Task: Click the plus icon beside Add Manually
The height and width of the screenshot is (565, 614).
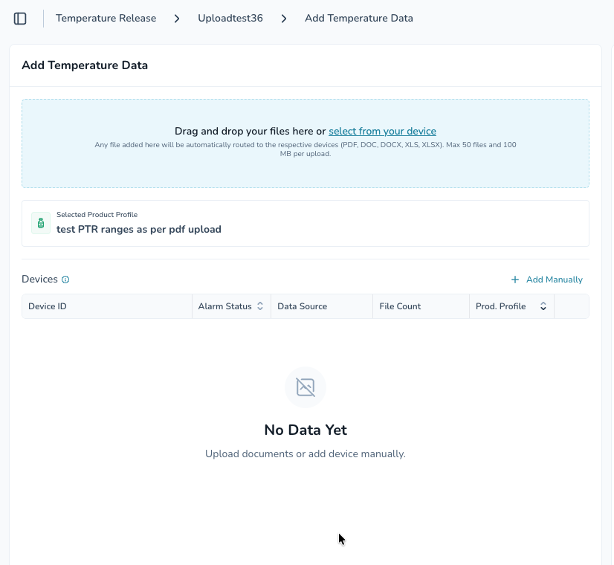Action: click(515, 280)
